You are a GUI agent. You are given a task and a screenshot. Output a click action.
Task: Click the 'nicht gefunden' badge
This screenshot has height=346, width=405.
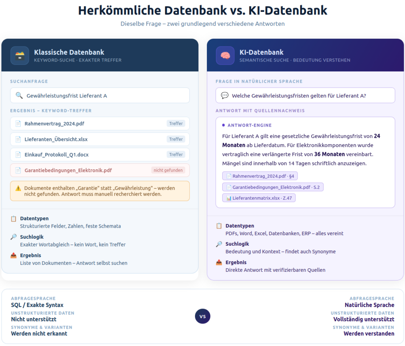(168, 170)
